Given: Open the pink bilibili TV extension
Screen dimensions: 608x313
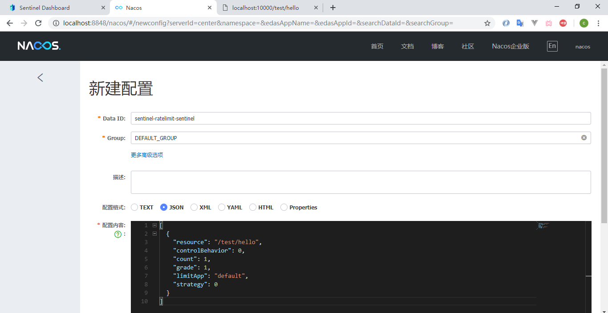Looking at the screenshot, I should click(549, 23).
